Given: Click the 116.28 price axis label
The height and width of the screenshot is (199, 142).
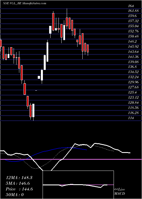Looking at the screenshot, I should point(133,113).
